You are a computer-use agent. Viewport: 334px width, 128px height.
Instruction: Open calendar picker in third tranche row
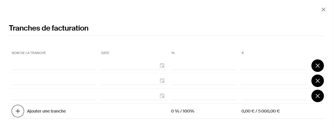coord(162,96)
